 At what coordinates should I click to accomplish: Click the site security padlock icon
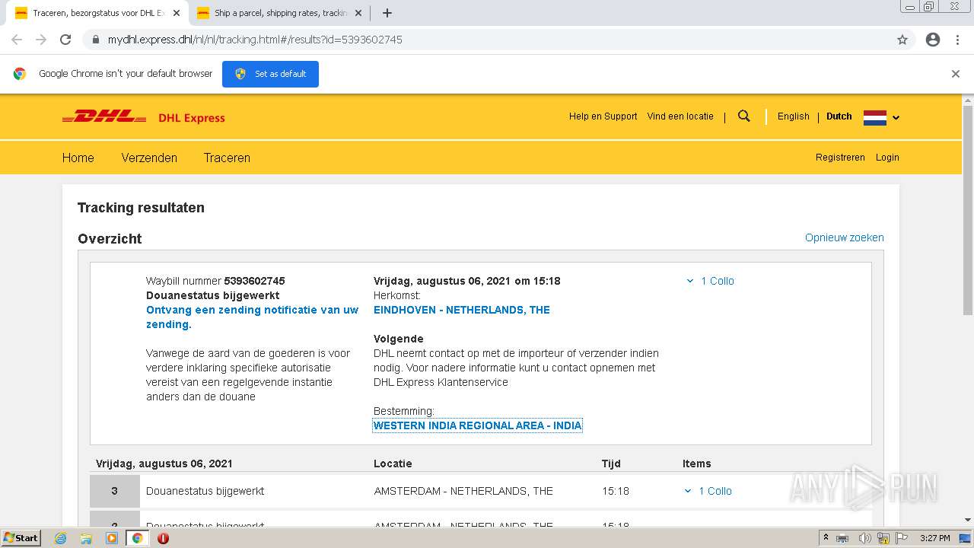[x=96, y=40]
